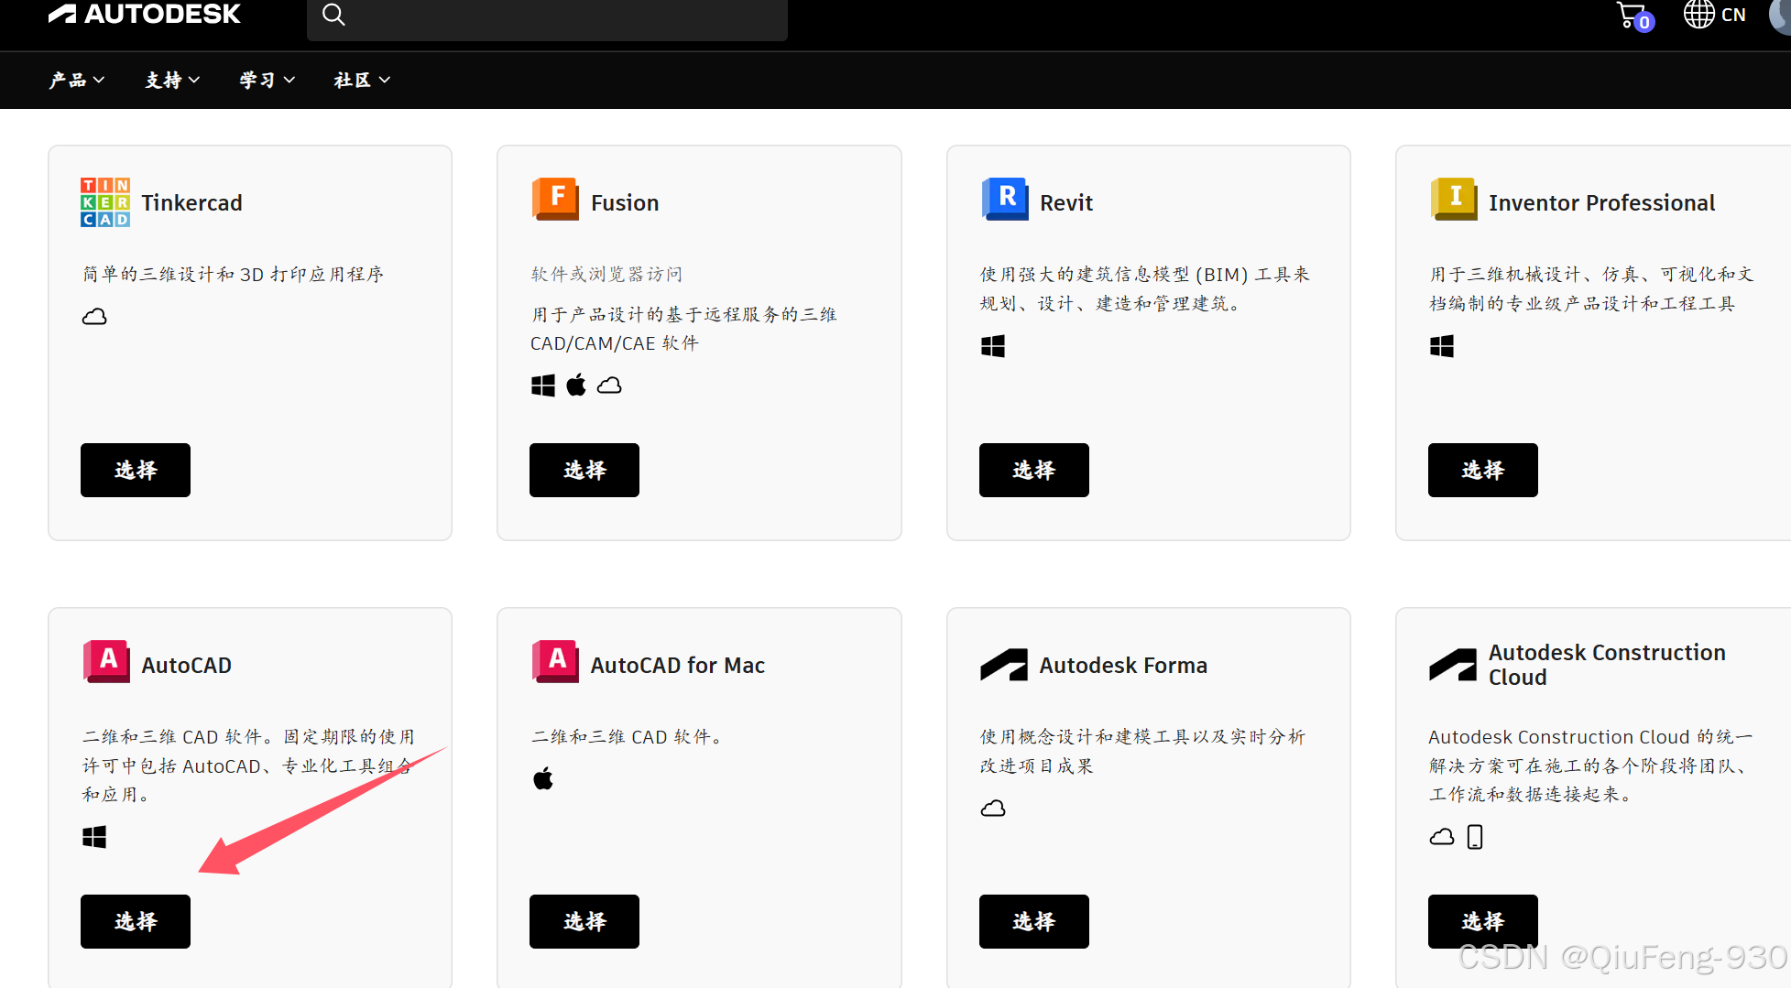
Task: Click the Windows icon in AutoCAD card
Action: (x=94, y=837)
